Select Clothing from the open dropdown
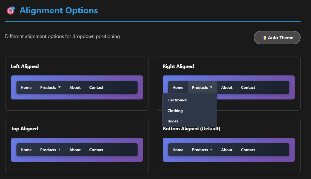This screenshot has width=311, height=179. tap(175, 111)
